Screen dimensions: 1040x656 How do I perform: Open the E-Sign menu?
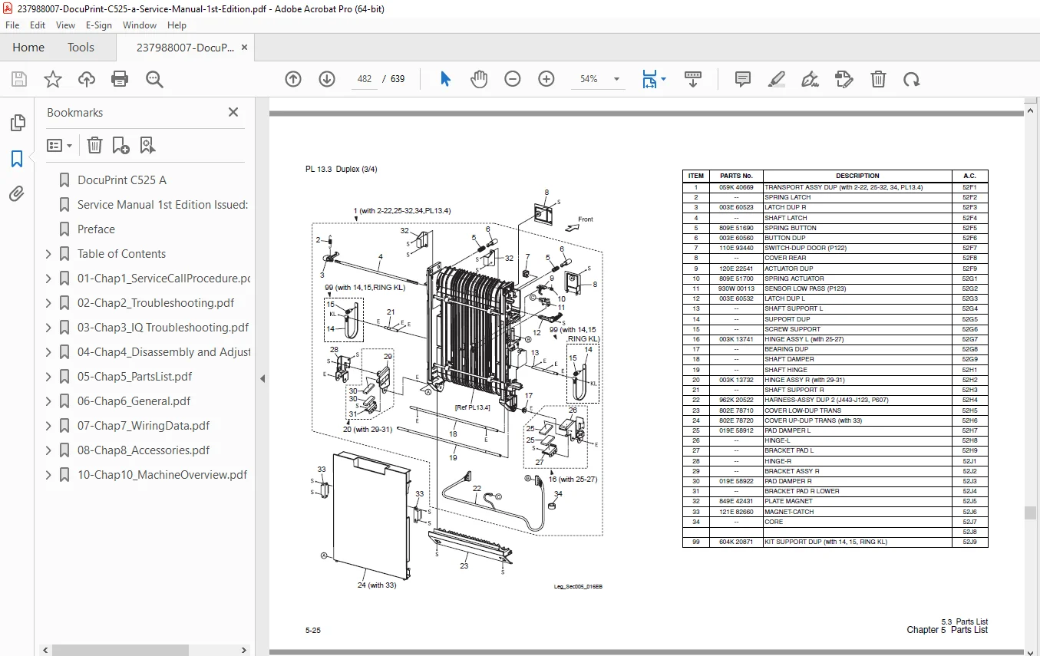pyautogui.click(x=99, y=25)
